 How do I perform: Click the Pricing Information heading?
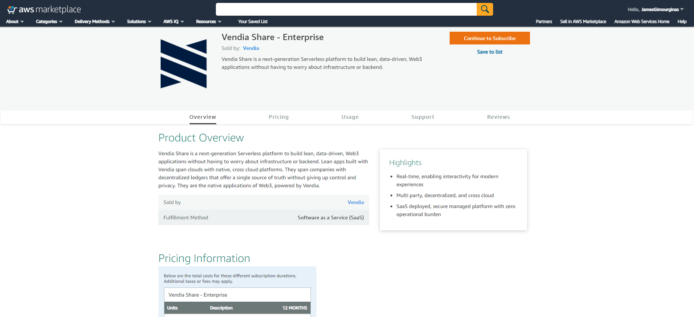(204, 258)
